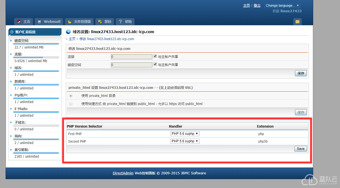Click the bandwidth 流量 input field

click(x=131, y=57)
